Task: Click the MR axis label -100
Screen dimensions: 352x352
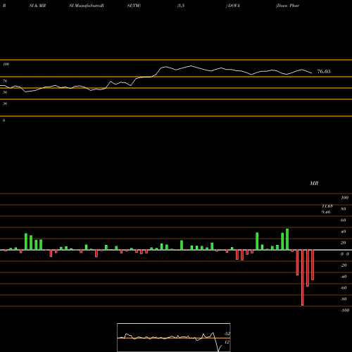Action: pos(345,310)
